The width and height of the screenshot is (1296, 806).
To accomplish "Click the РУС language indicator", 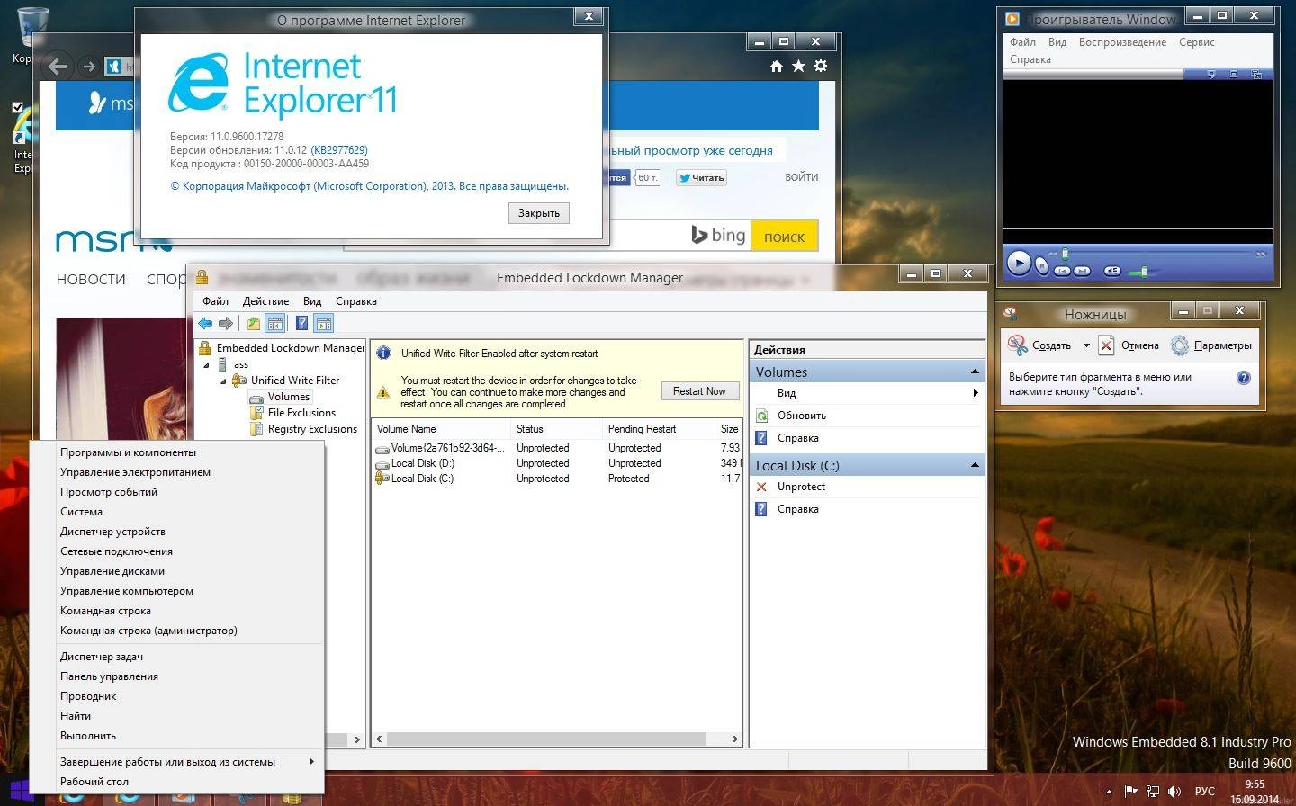I will pyautogui.click(x=1204, y=792).
